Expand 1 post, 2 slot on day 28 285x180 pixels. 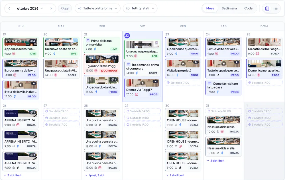point(95,175)
